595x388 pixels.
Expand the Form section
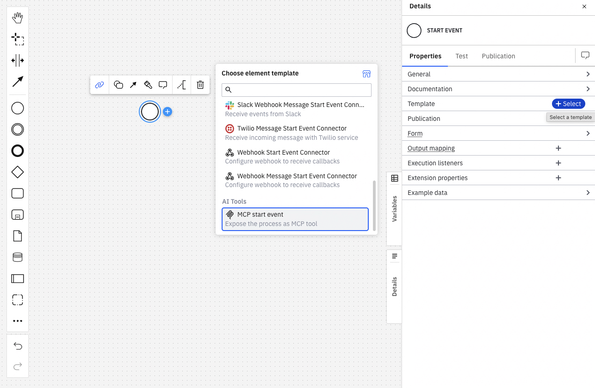(498, 133)
